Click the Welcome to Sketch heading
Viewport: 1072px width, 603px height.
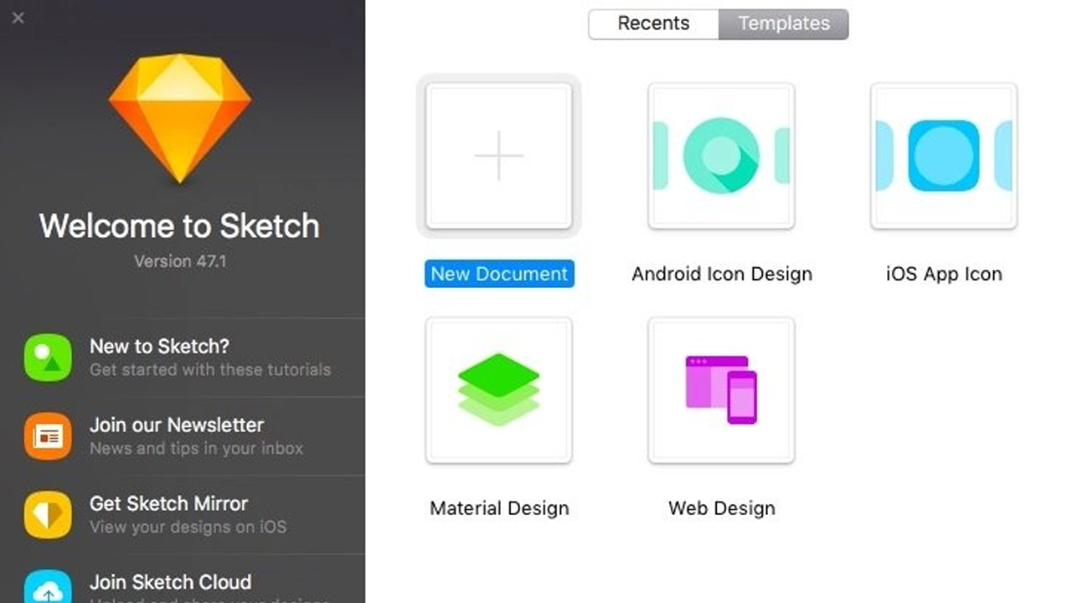pos(179,226)
